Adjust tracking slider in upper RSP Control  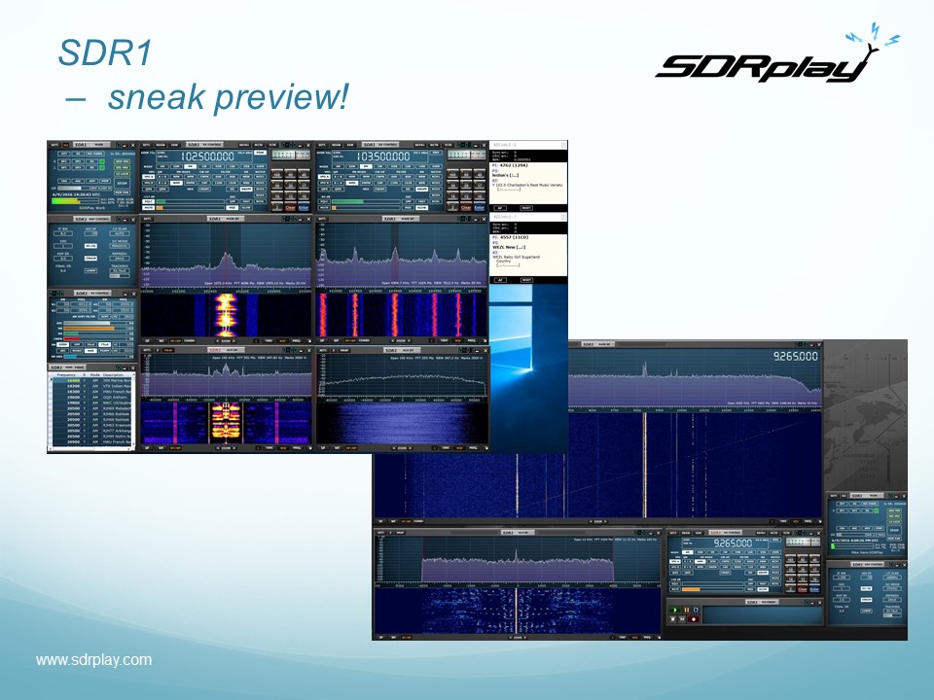pos(120,276)
